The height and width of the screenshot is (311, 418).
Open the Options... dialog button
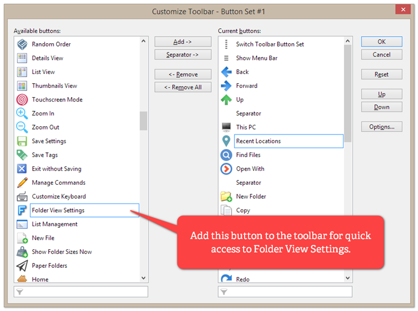click(x=381, y=127)
